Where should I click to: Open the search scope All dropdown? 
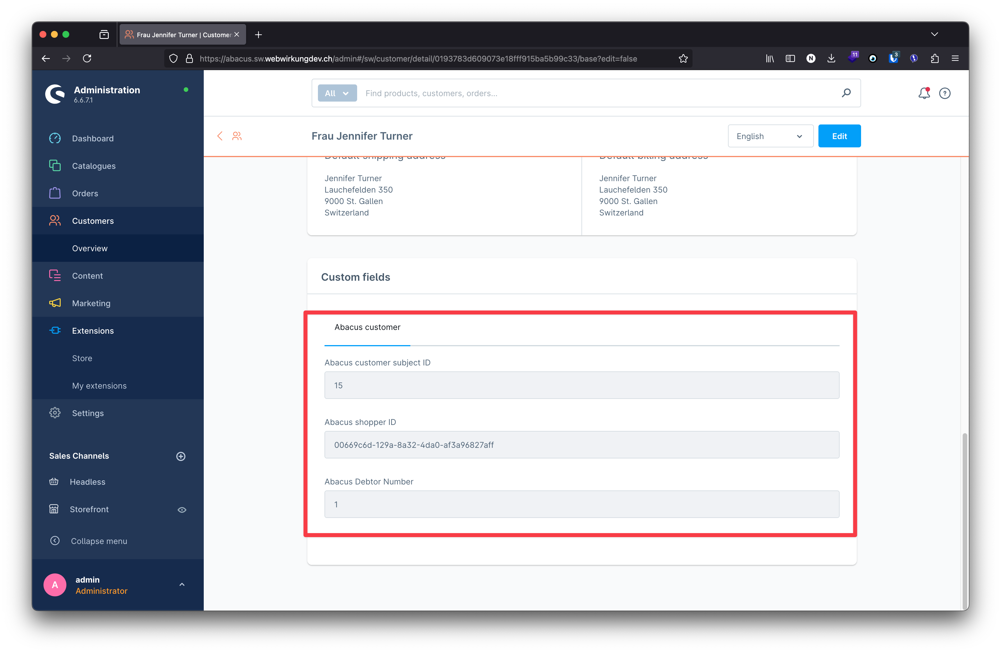[x=337, y=93]
